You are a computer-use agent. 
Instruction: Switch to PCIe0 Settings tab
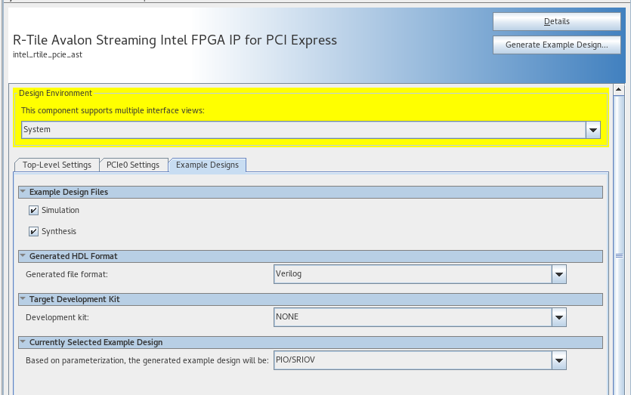coord(133,165)
